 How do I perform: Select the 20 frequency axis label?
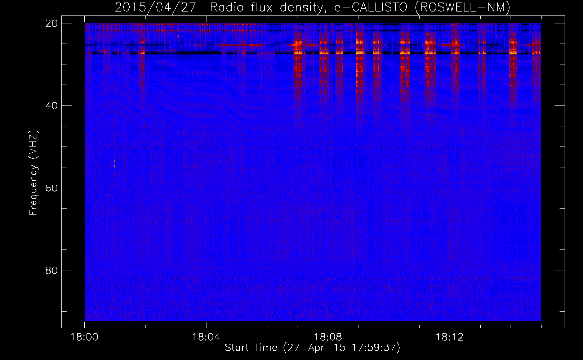point(52,23)
